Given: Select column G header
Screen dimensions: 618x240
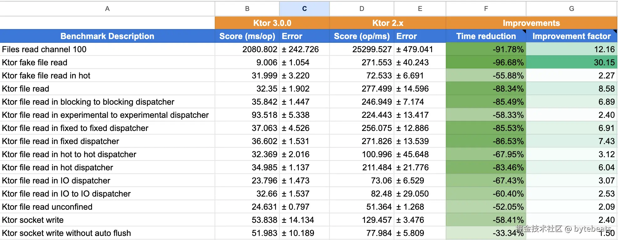Looking at the screenshot, I should (x=571, y=9).
